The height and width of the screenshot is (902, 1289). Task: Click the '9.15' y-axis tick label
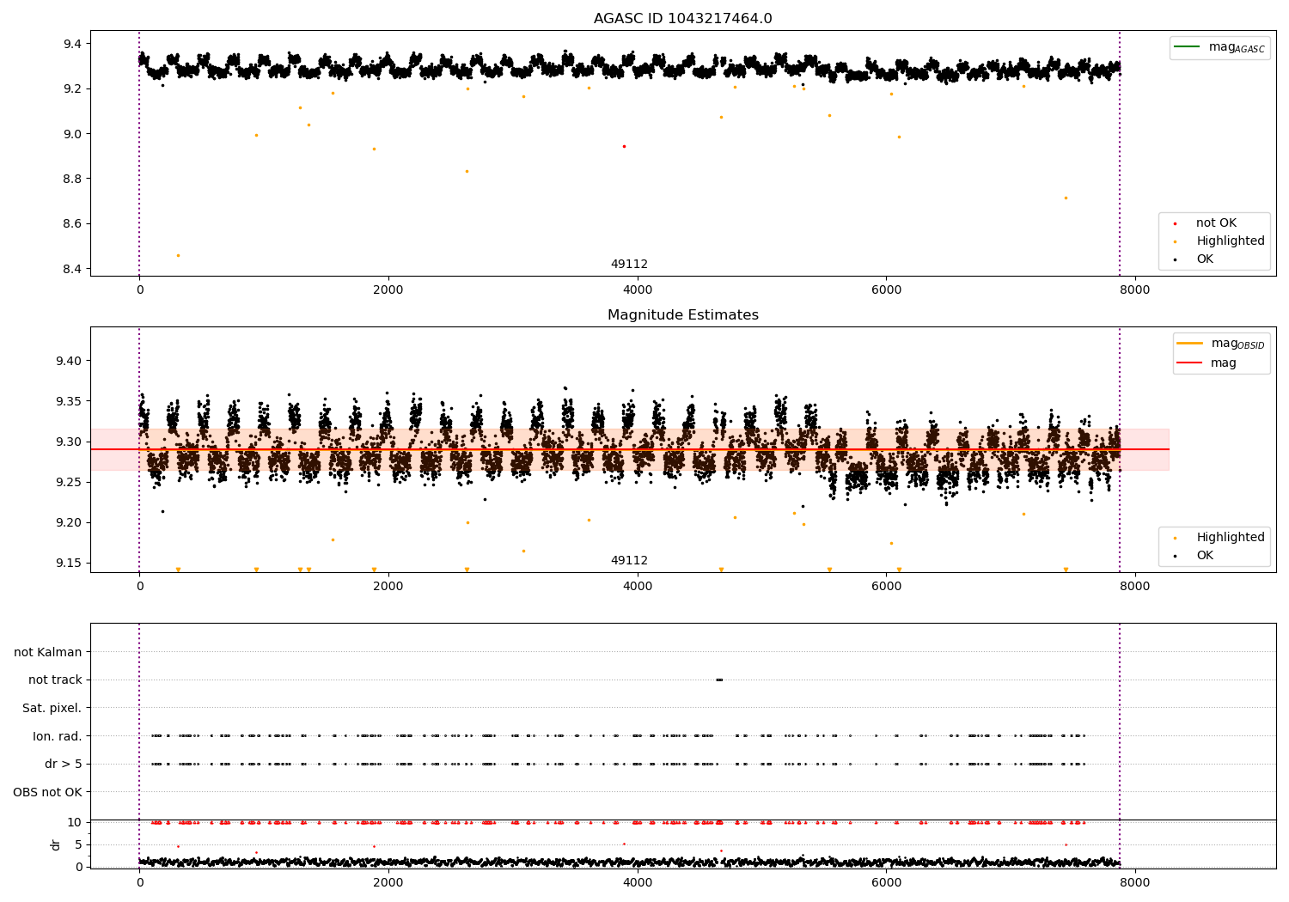69,564
